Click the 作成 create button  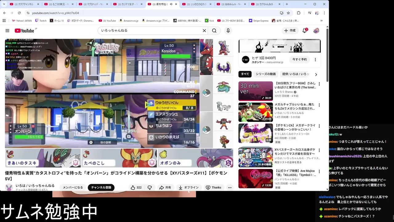point(290,31)
